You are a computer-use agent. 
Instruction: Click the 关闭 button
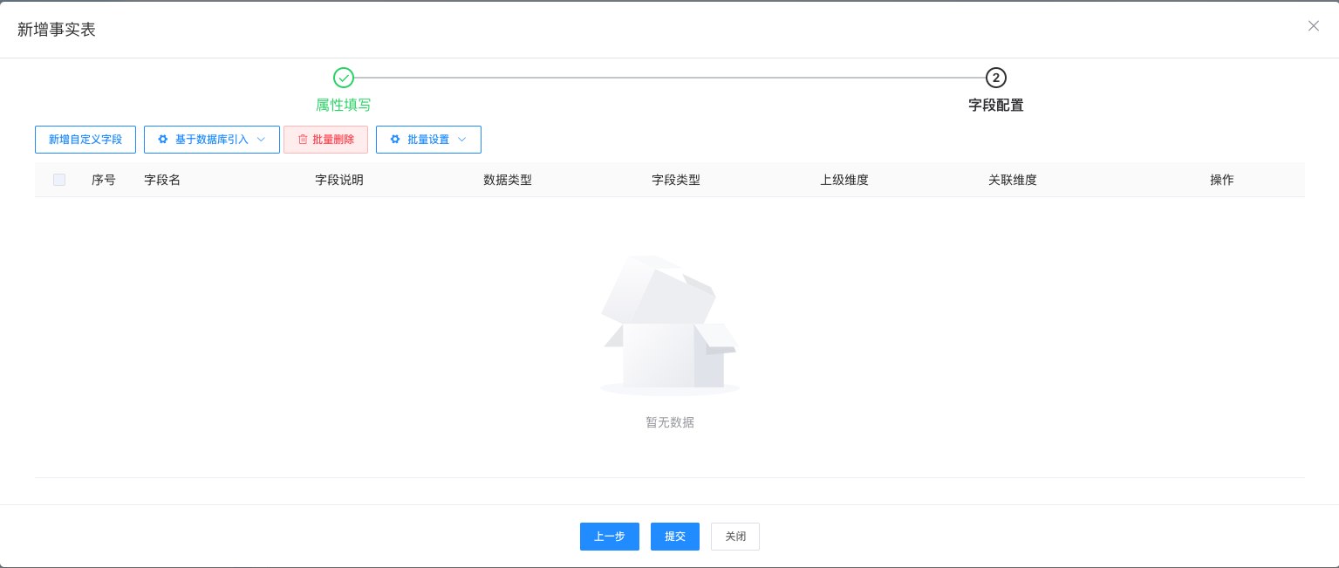(x=735, y=537)
